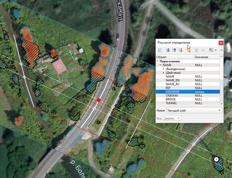Open the Режим combo box

(x=194, y=111)
